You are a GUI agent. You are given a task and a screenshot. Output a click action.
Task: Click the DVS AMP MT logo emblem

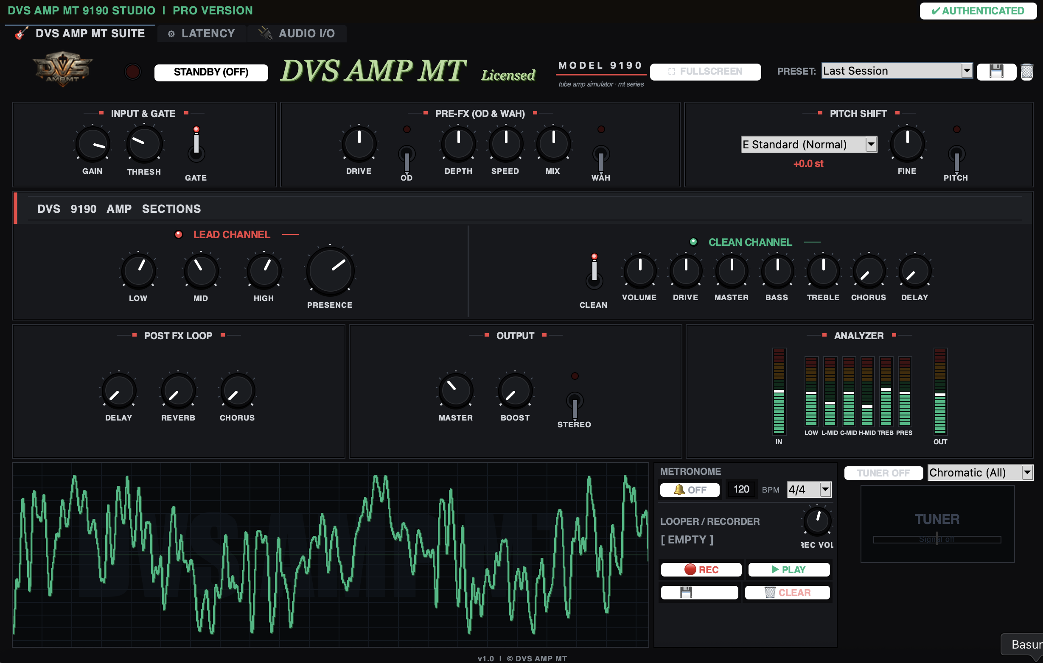[x=63, y=69]
